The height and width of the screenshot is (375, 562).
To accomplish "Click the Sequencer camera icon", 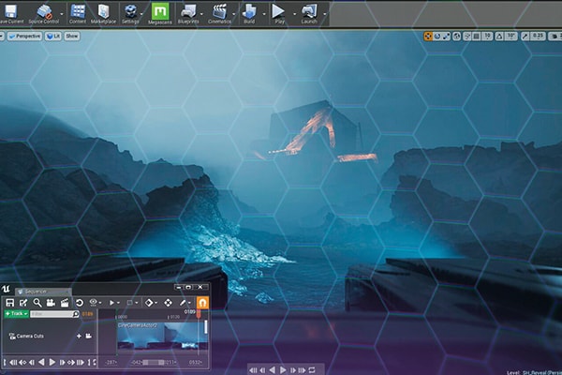I will (x=52, y=303).
